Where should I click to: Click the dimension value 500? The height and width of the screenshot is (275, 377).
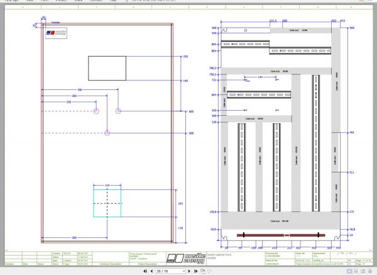click(x=191, y=133)
